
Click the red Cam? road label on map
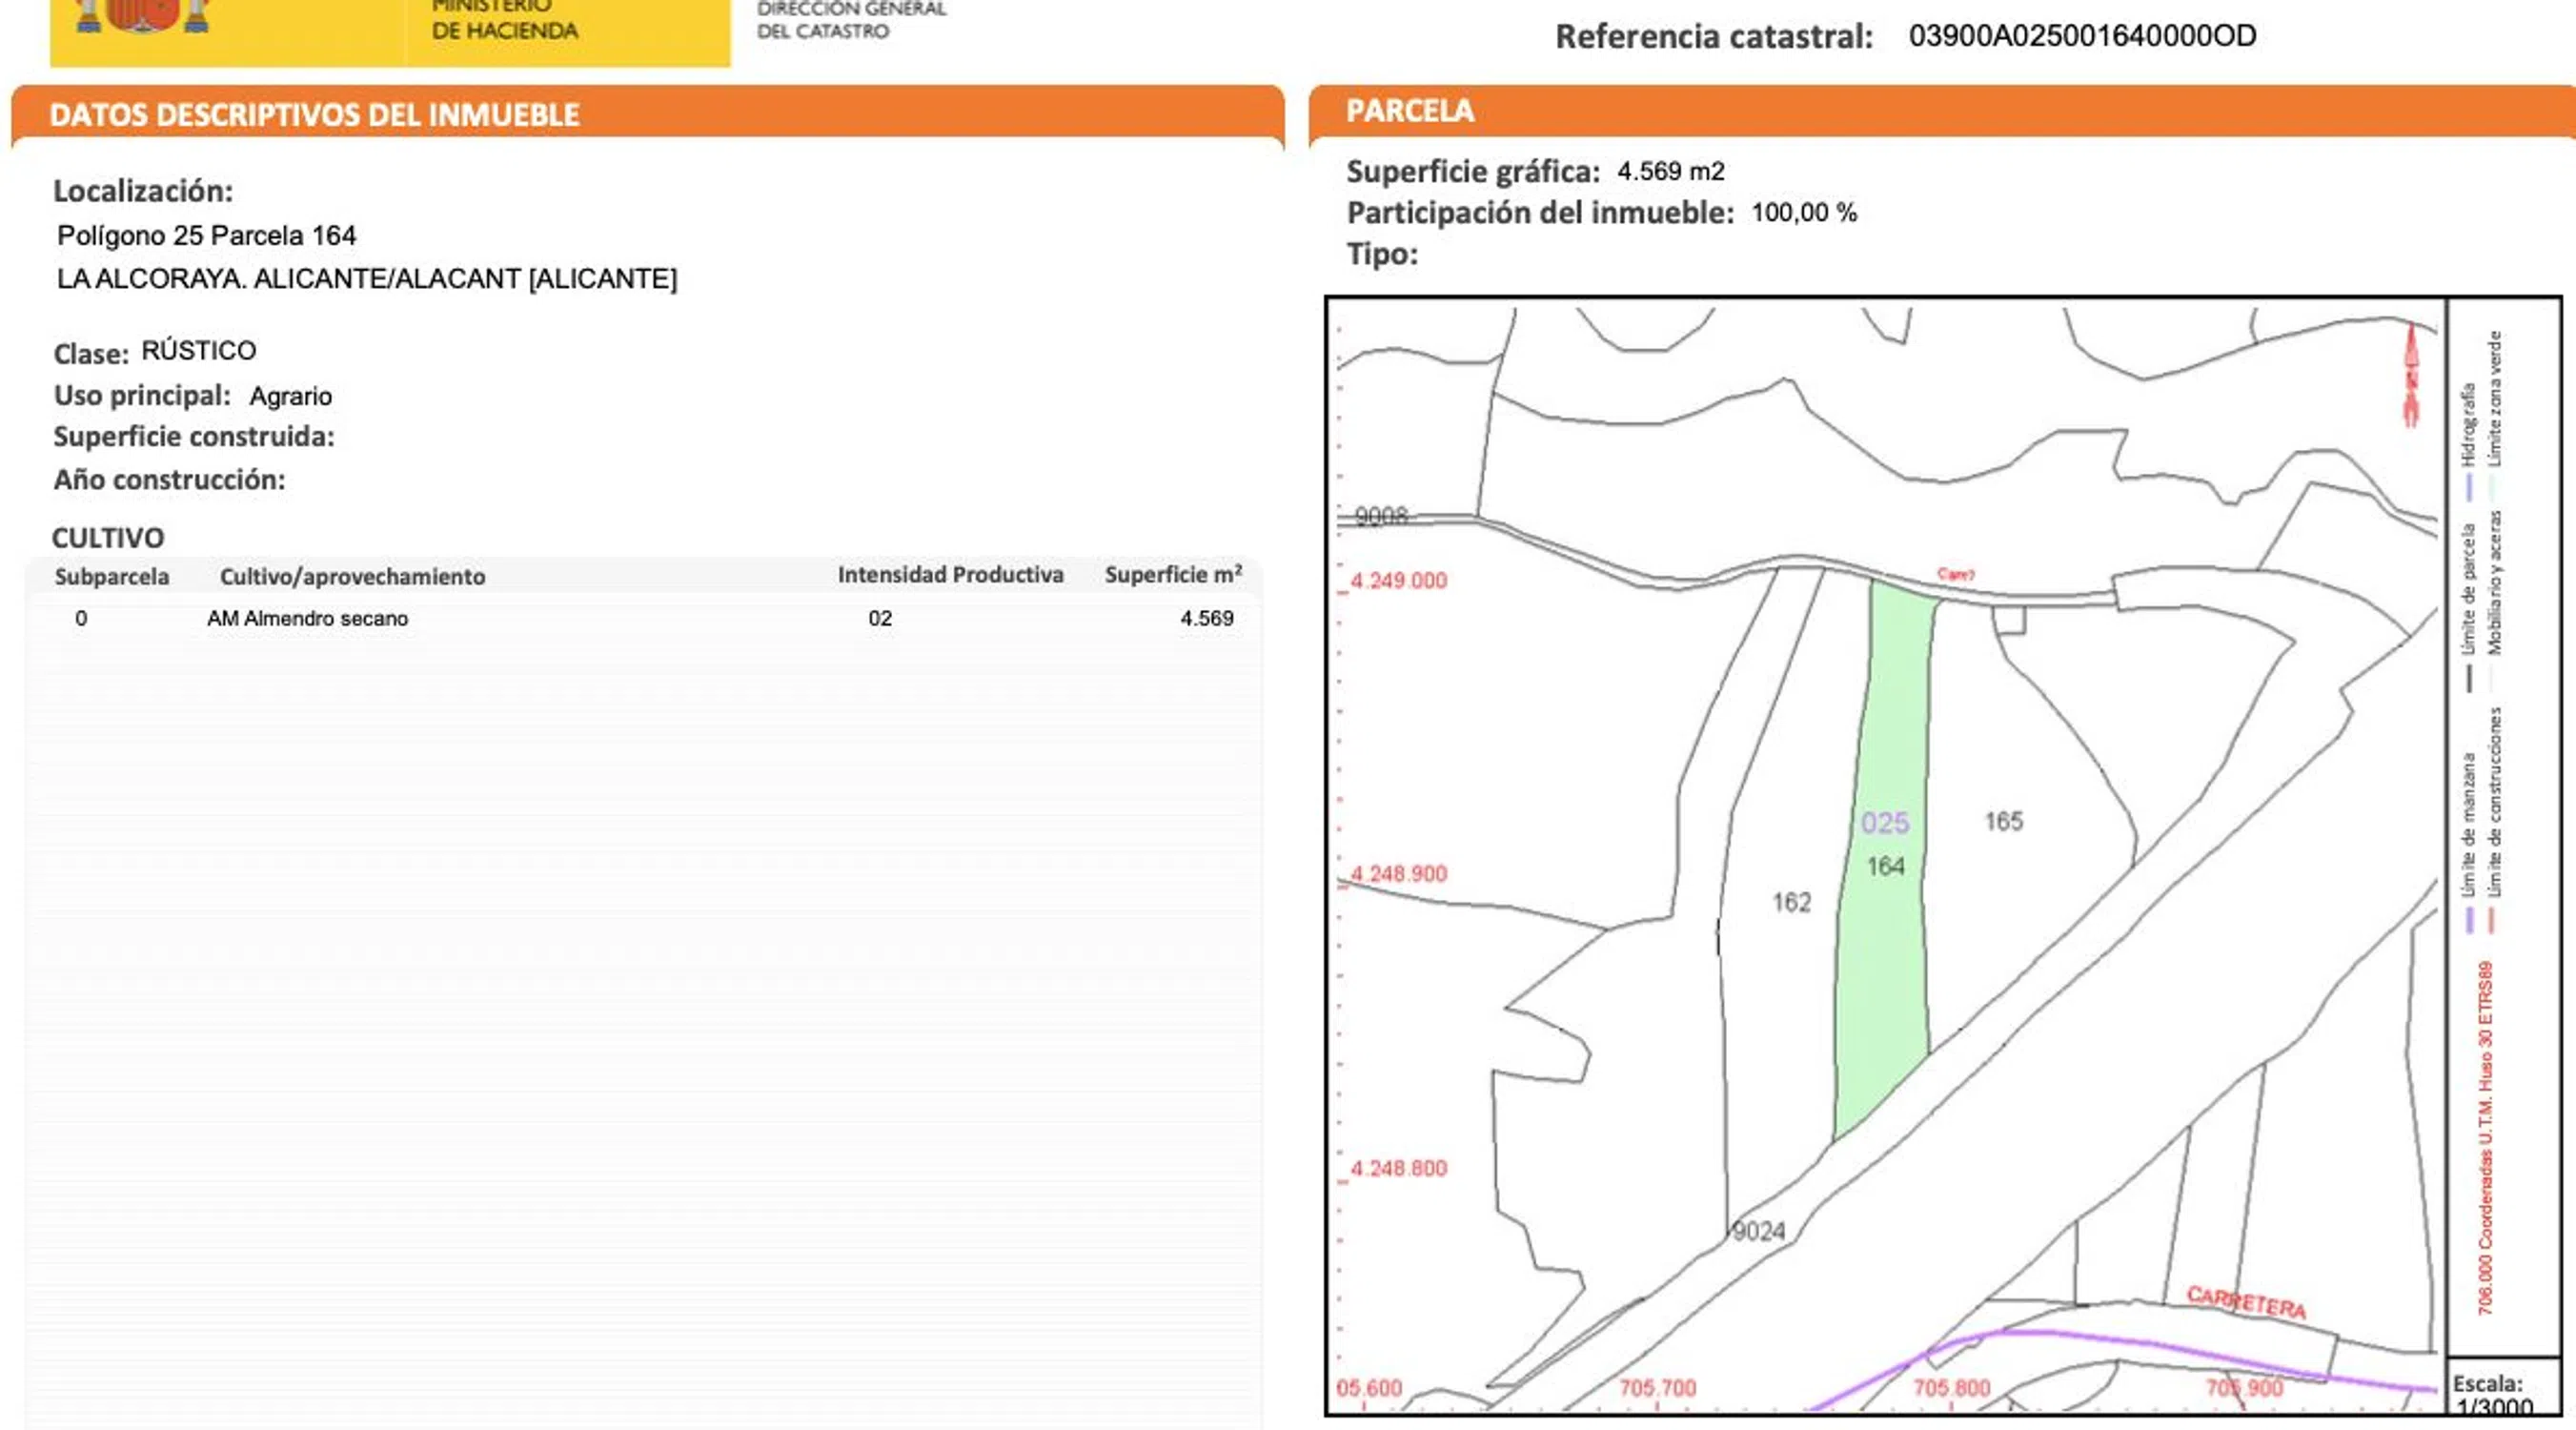click(x=1955, y=574)
